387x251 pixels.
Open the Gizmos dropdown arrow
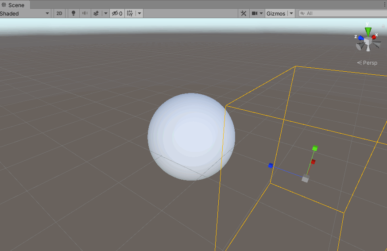point(291,14)
